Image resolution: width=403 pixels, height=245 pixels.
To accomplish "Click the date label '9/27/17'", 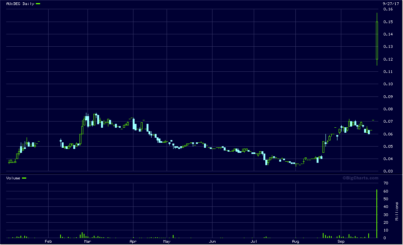I will point(391,3).
